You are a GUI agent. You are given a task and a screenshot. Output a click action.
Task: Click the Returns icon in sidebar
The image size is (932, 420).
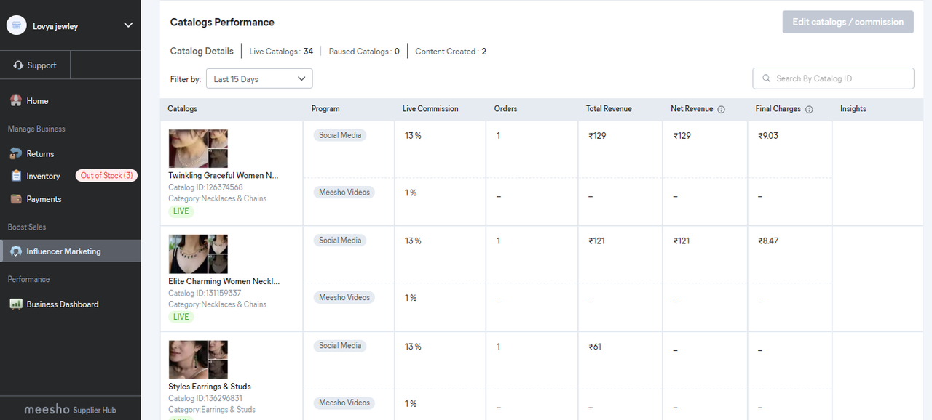click(16, 153)
